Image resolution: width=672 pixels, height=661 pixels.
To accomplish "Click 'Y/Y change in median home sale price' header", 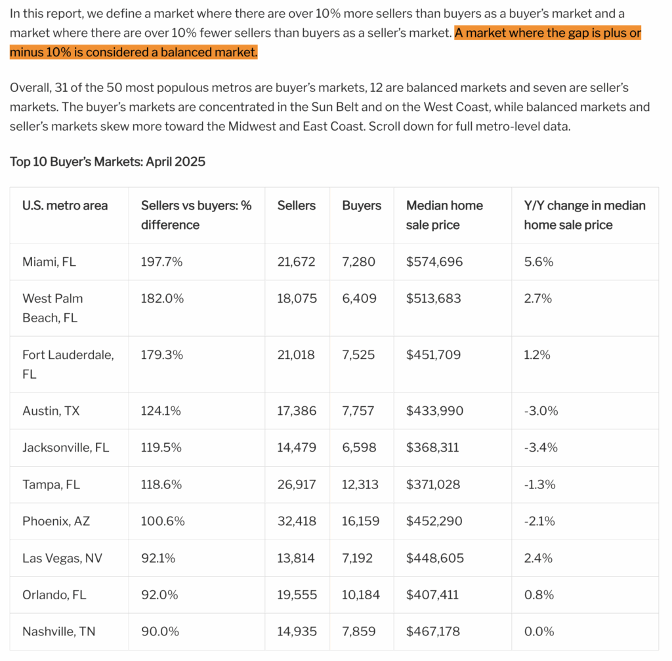I will coord(585,215).
